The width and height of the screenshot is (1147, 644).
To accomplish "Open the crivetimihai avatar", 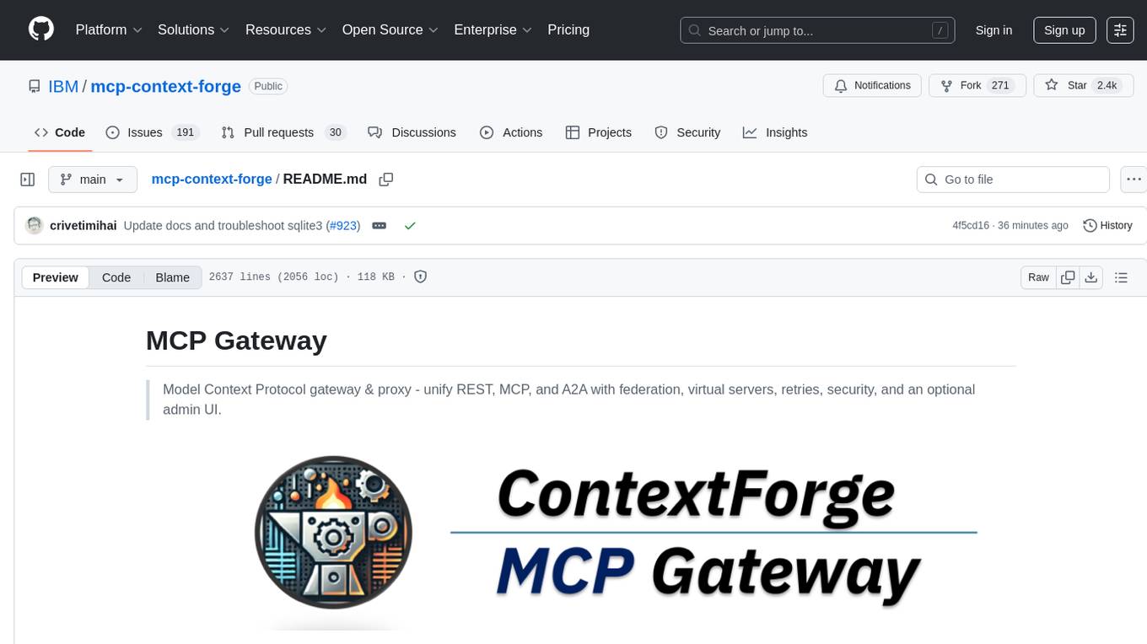I will click(x=35, y=226).
